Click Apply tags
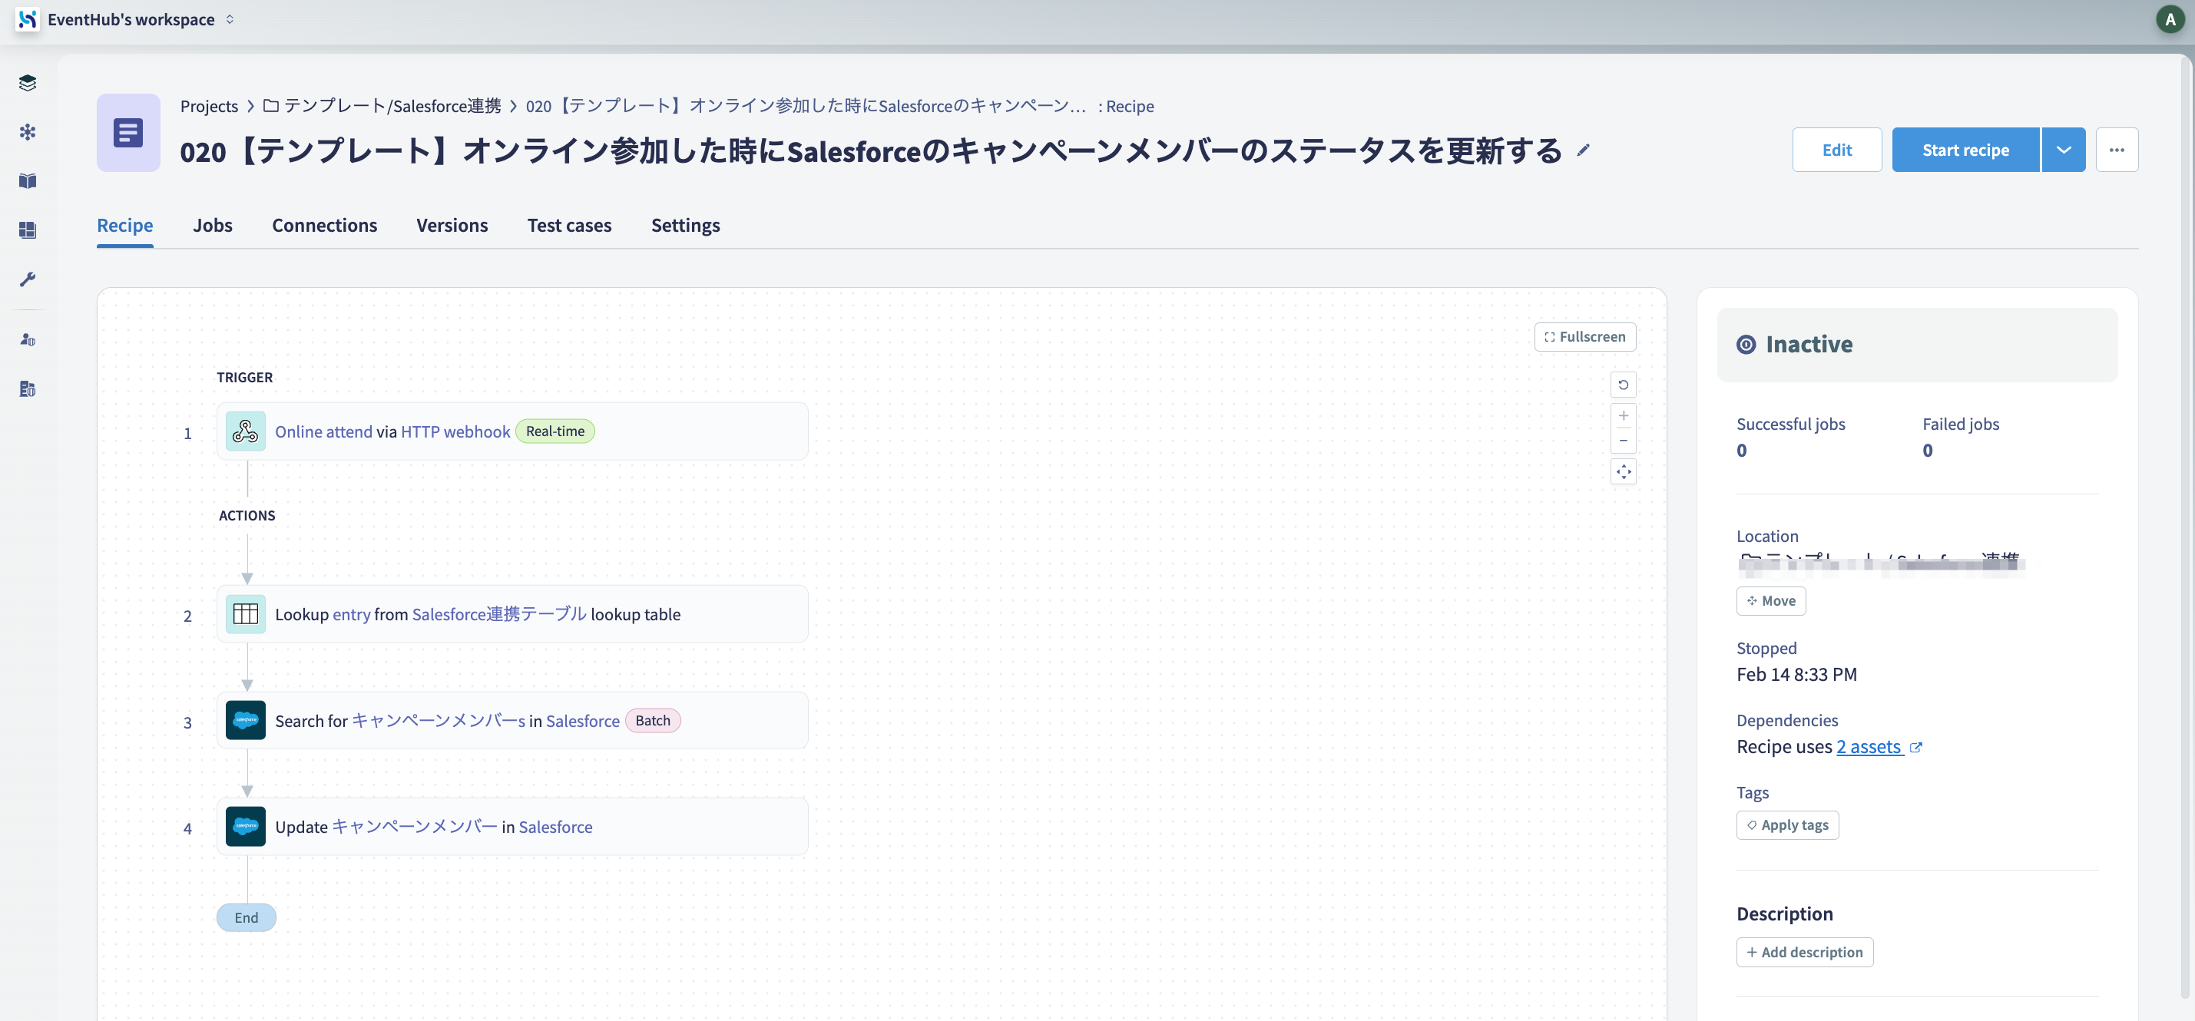 coord(1788,825)
